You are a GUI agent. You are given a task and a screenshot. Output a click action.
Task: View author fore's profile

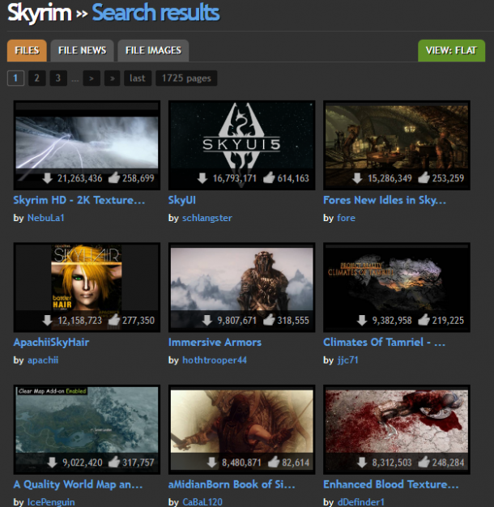347,218
